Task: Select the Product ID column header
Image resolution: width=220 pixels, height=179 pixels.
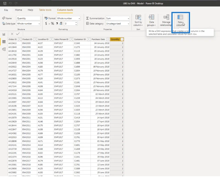Action: pos(27,39)
